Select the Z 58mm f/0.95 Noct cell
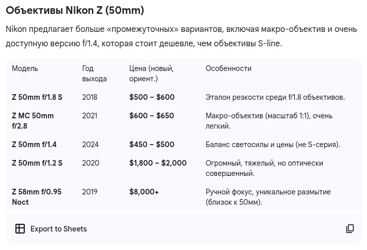Screen dimensions: 367x250 (x=37, y=197)
